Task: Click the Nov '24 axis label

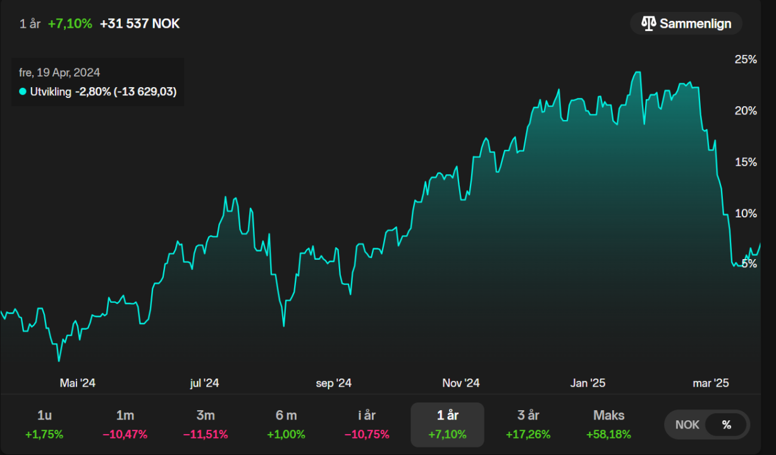Action: tap(460, 383)
